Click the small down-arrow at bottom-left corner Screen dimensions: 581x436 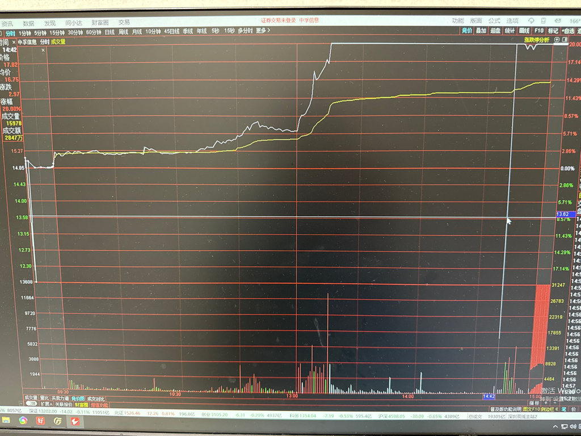click(21, 403)
